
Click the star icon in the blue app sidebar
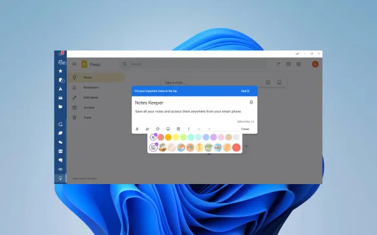click(60, 71)
